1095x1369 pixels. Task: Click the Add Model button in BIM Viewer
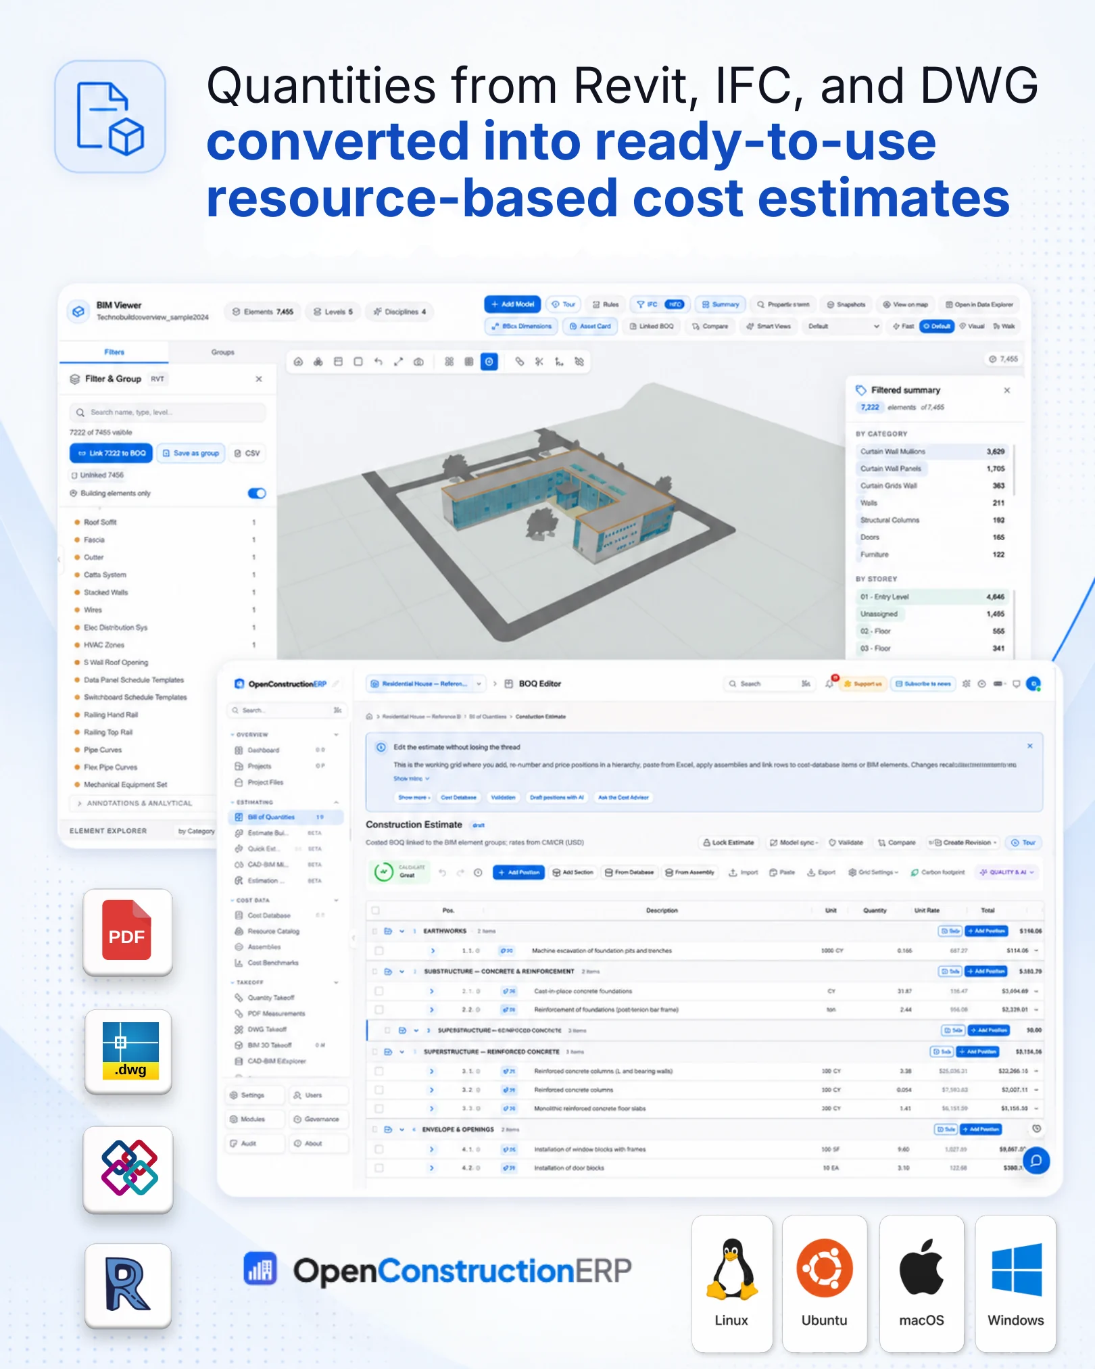click(x=512, y=304)
